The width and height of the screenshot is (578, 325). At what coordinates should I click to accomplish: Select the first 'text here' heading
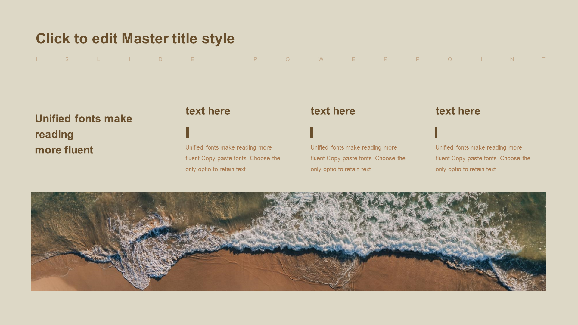pyautogui.click(x=208, y=111)
